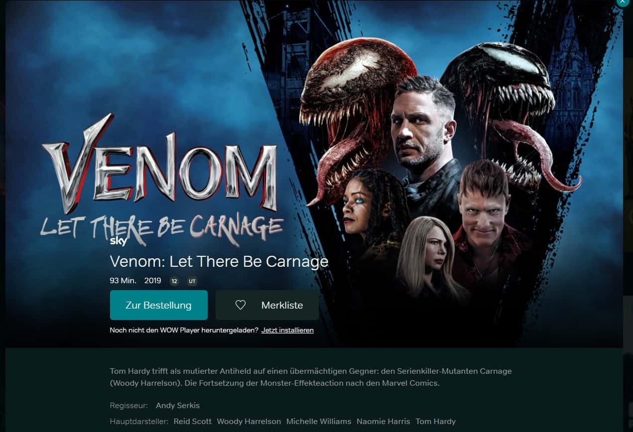633x432 pixels.
Task: Select actor Woody Harrelson
Action: [x=249, y=421]
